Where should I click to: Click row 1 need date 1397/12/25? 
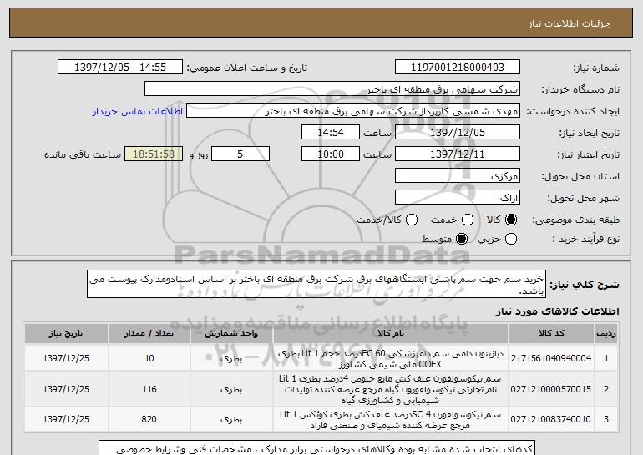tap(66, 359)
